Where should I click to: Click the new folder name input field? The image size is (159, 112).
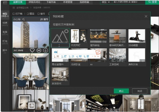pyautogui.click(x=60, y=45)
